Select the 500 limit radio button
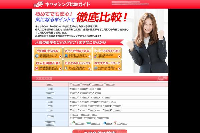The width and height of the screenshot is (200, 133). [x=100, y=97]
